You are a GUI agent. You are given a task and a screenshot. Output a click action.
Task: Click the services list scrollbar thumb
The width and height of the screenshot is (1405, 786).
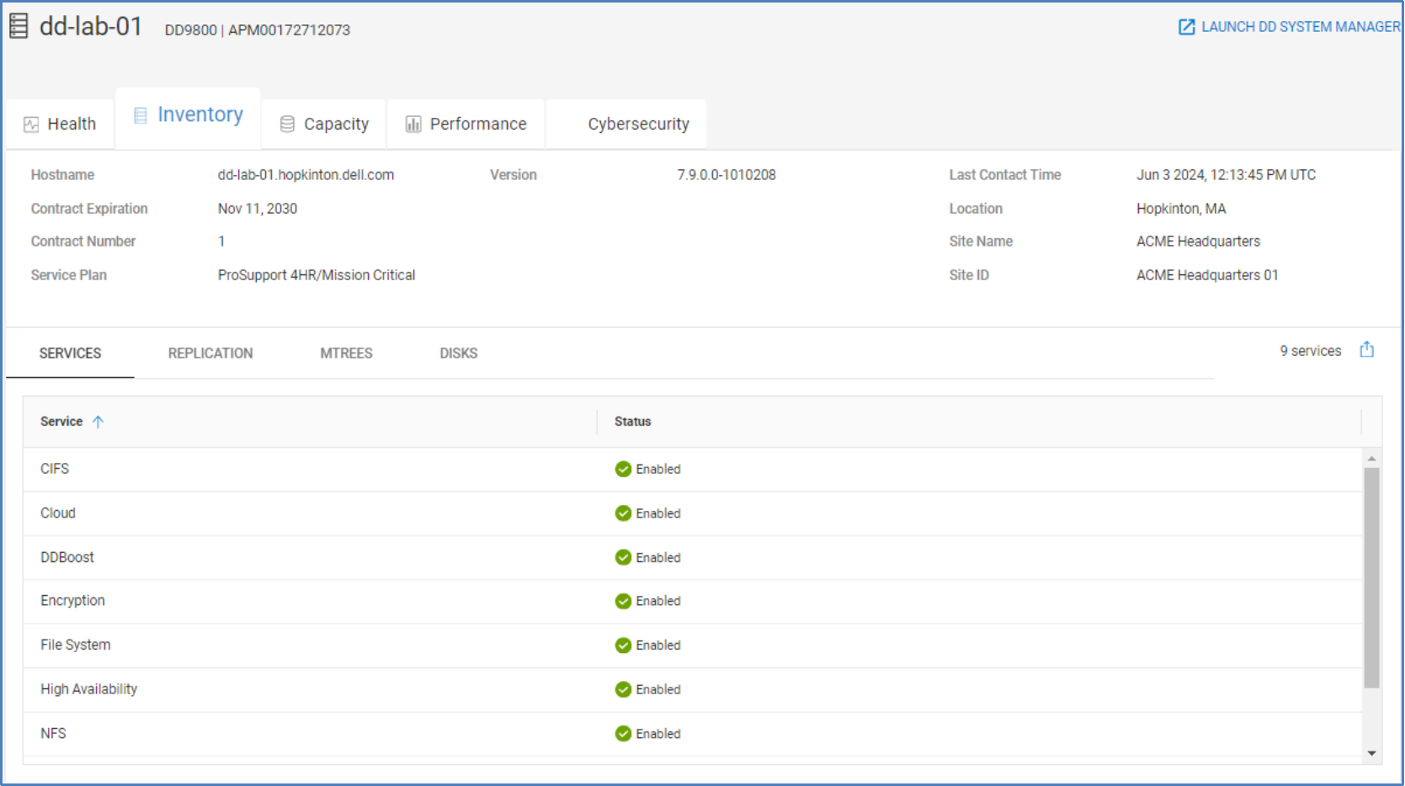click(1372, 578)
